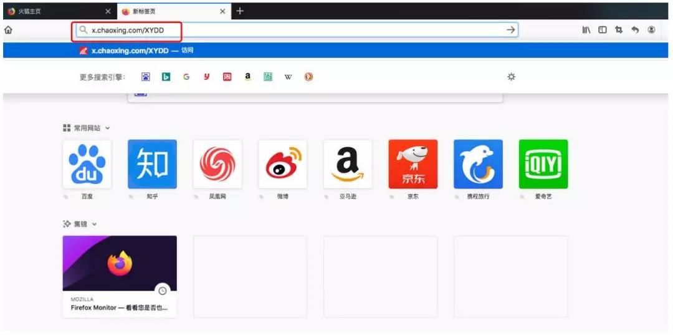
Task: Click the undo arrow toolbar icon
Action: [x=635, y=30]
